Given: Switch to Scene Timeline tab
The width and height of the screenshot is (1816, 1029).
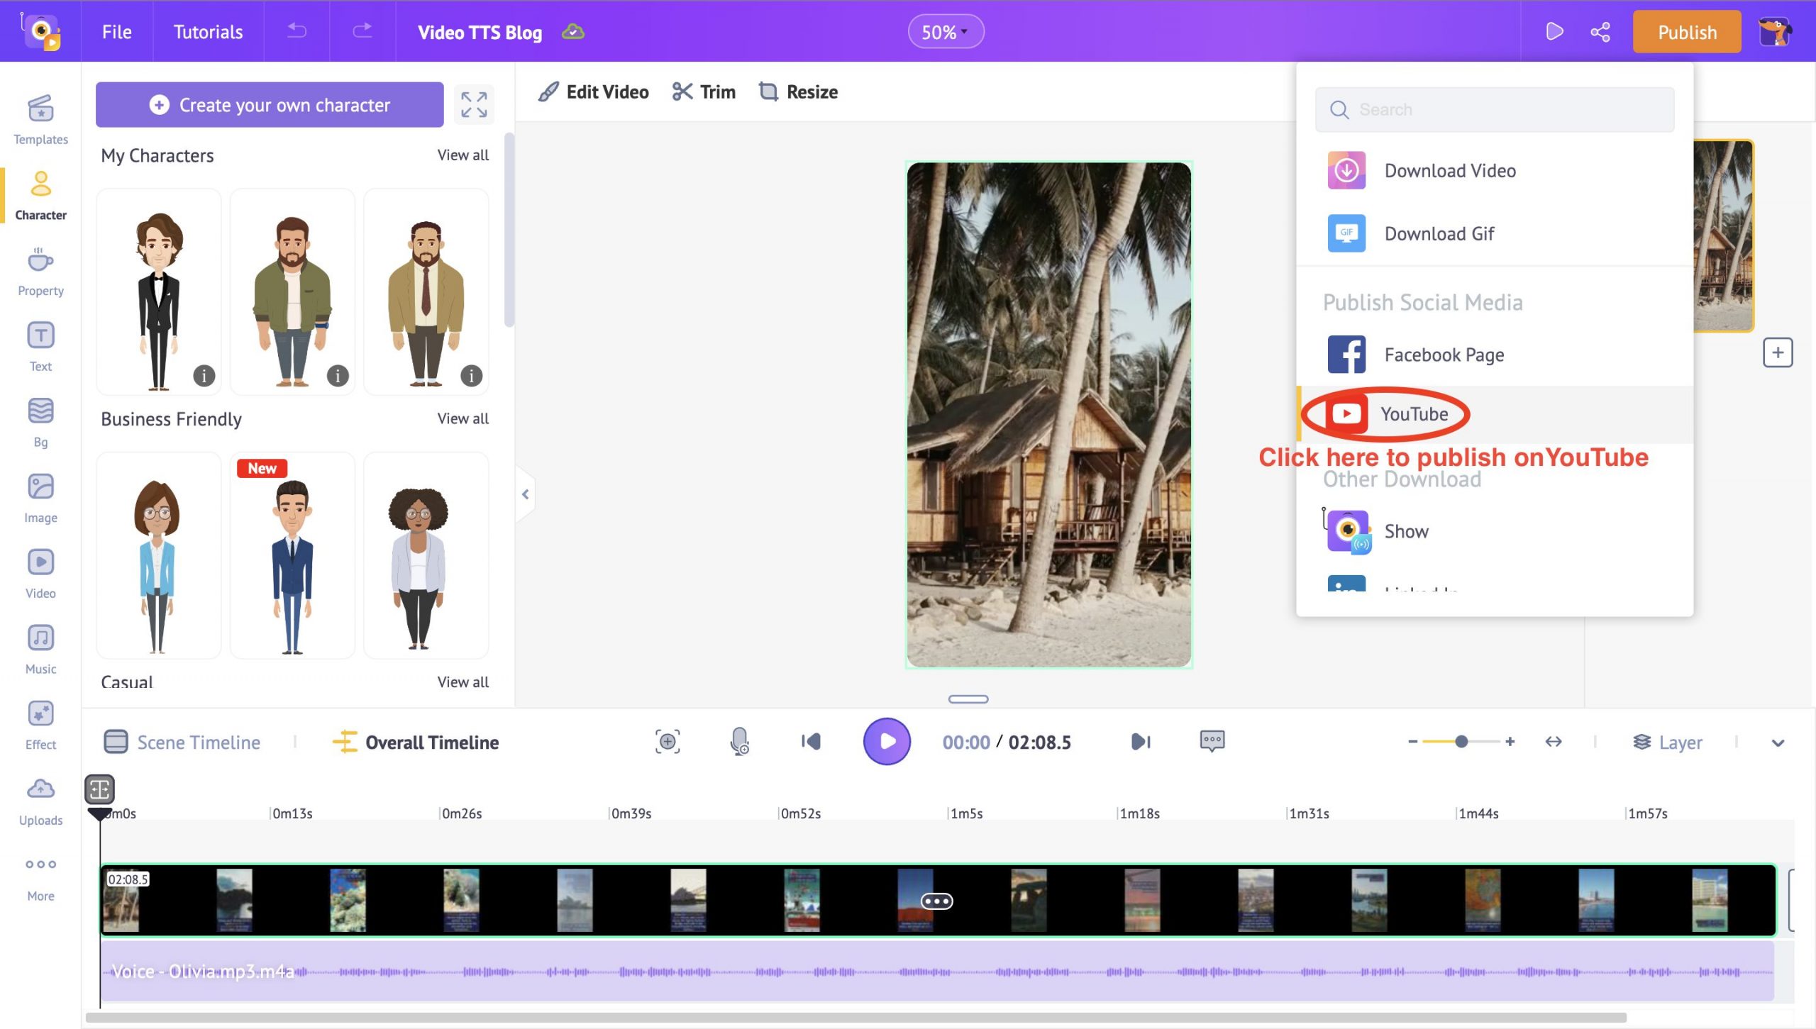Looking at the screenshot, I should [182, 742].
